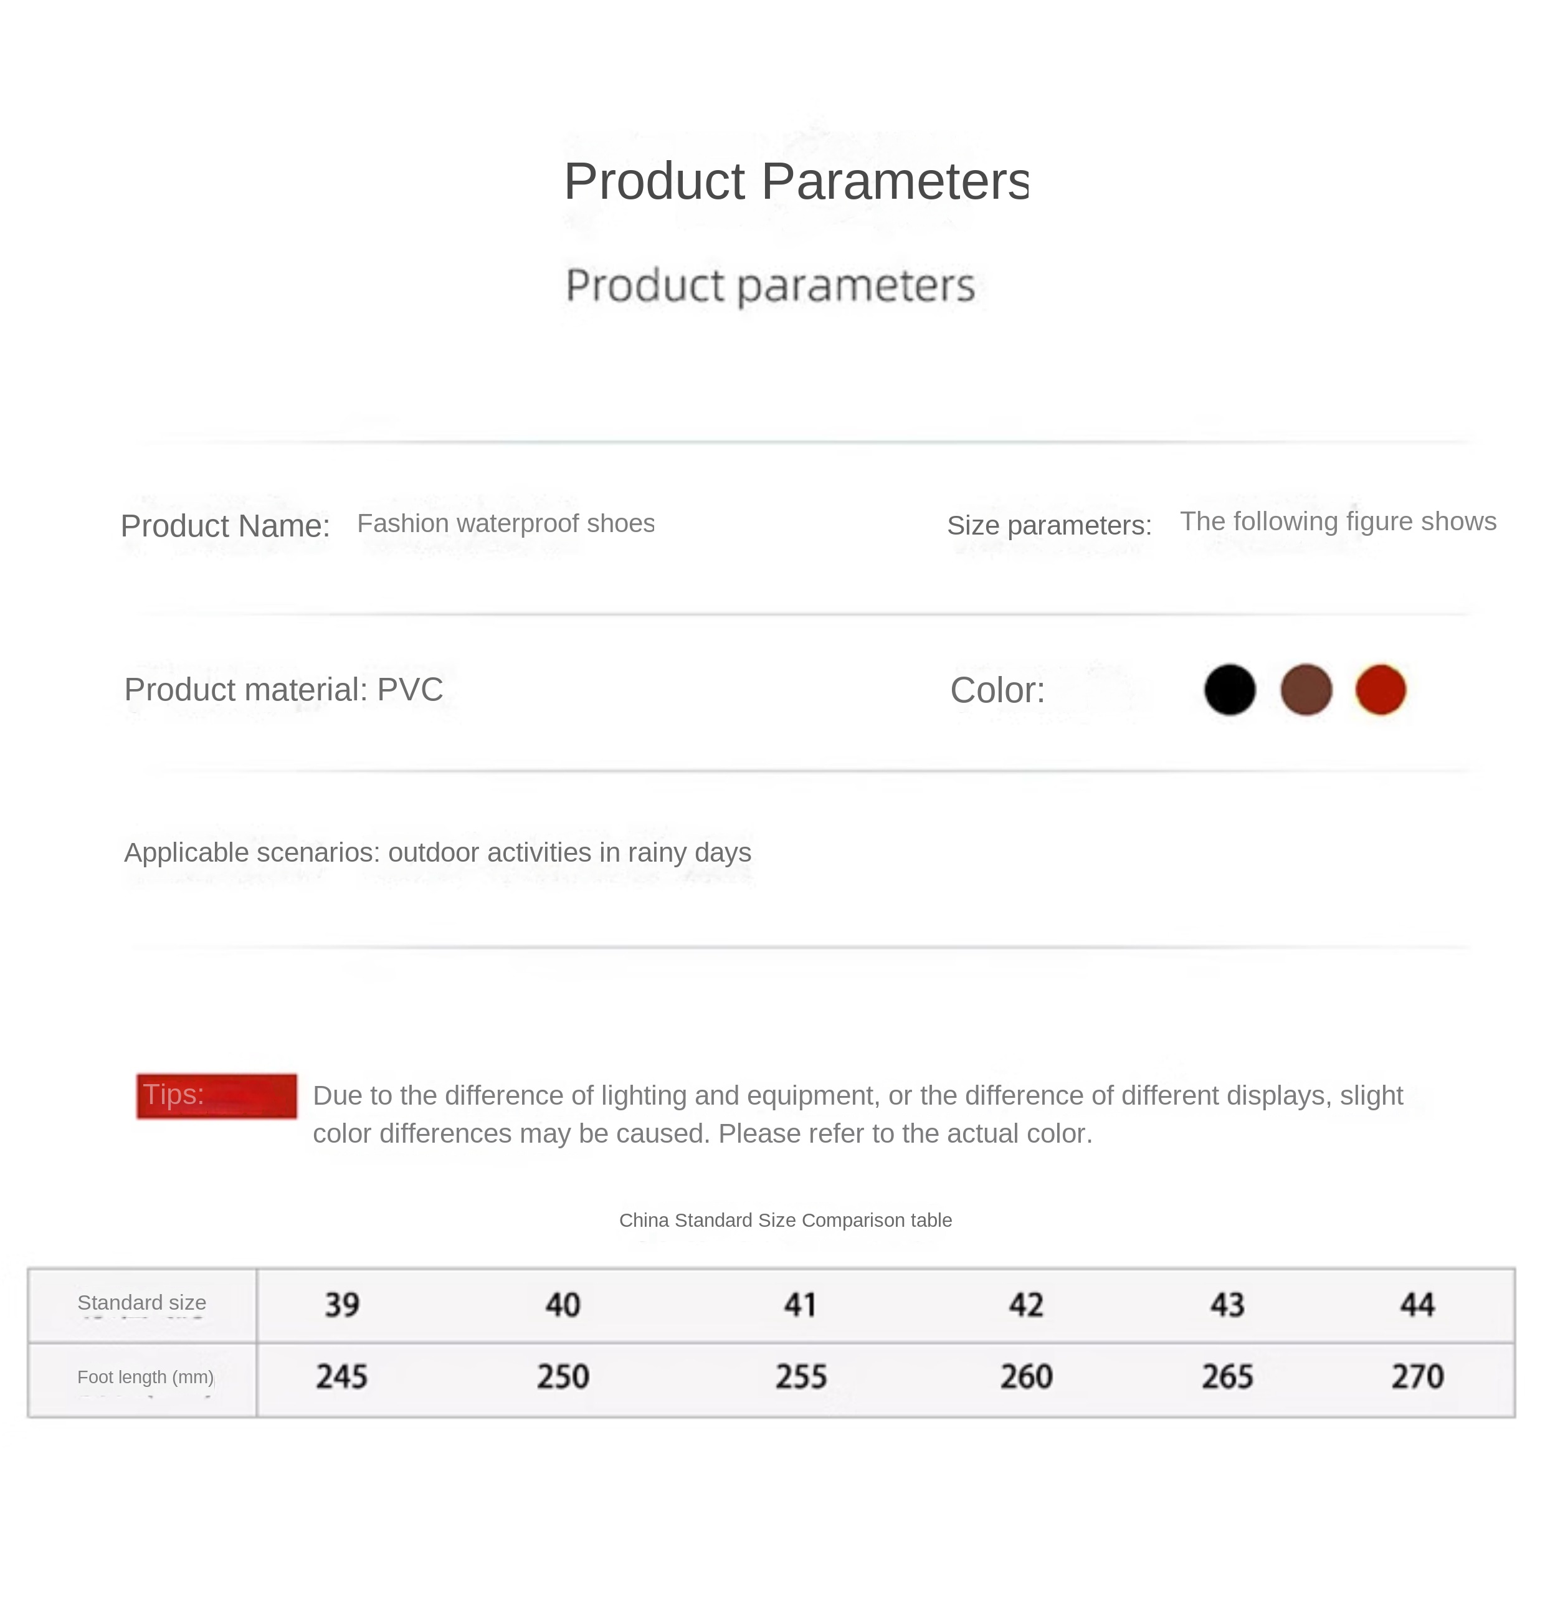The image size is (1545, 1605).
Task: Click The following figure shows text
Action: pos(1337,522)
